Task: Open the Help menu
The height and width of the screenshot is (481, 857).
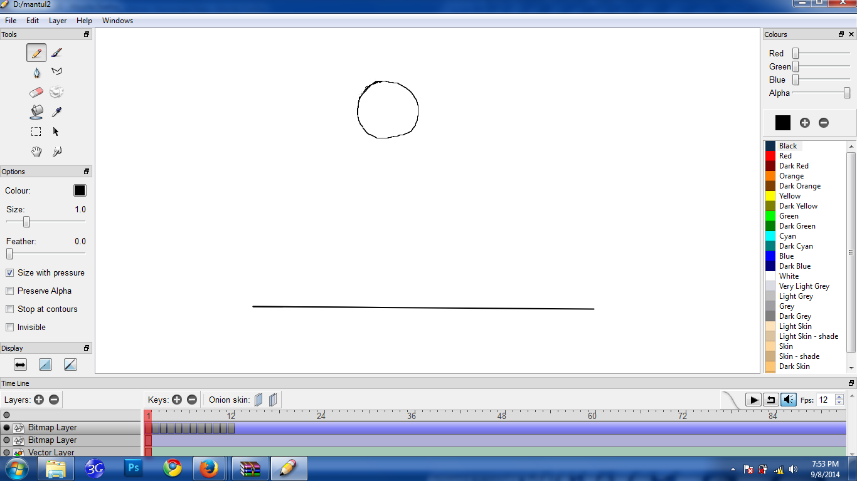Action: pos(84,21)
